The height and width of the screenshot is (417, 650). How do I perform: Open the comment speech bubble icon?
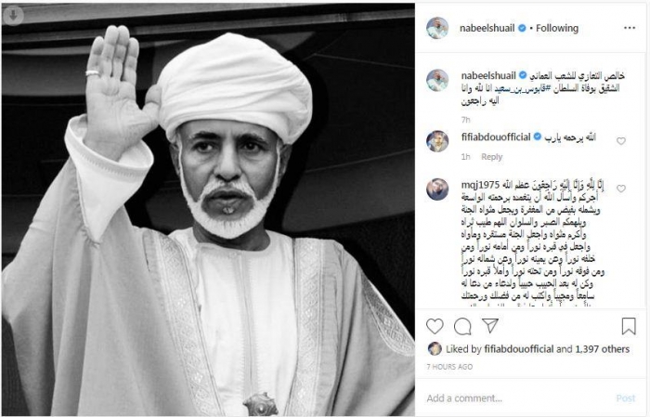coord(462,326)
